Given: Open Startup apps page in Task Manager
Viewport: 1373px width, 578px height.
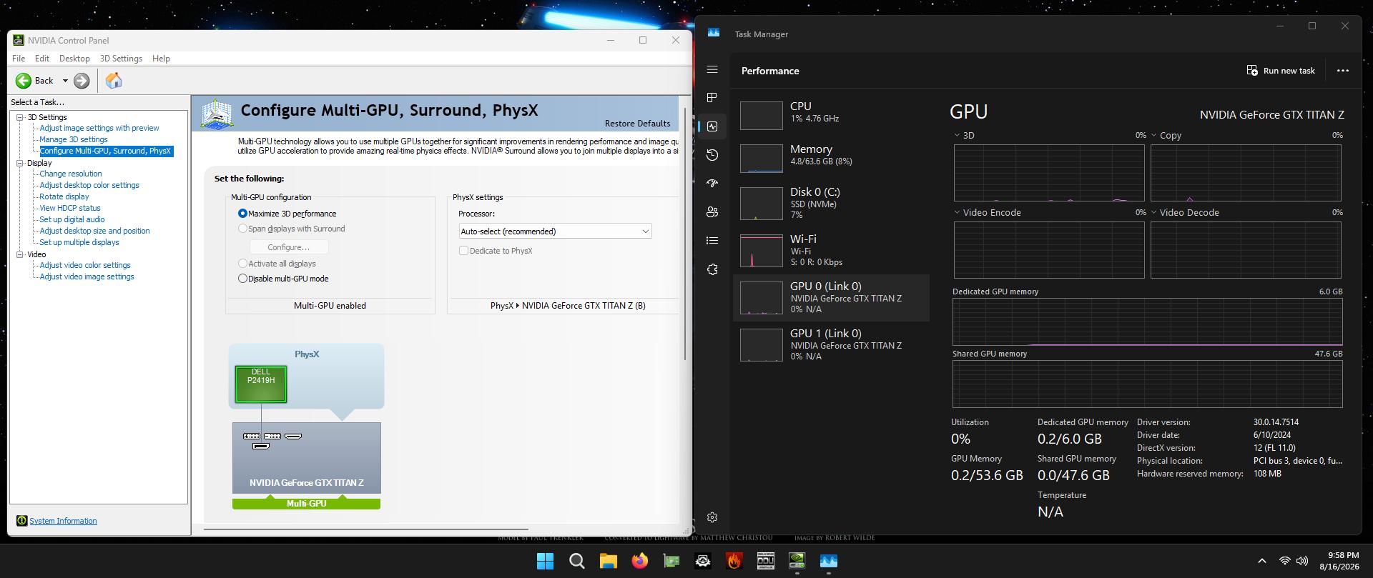Looking at the screenshot, I should pyautogui.click(x=712, y=184).
